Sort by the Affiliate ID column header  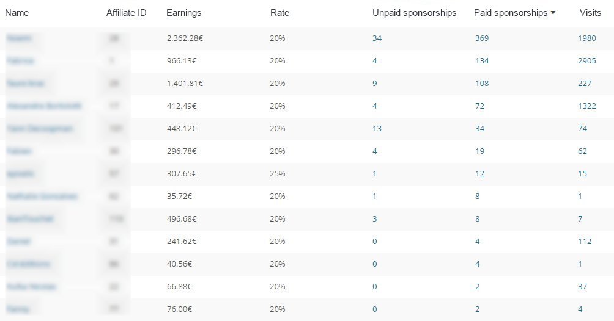coord(126,13)
